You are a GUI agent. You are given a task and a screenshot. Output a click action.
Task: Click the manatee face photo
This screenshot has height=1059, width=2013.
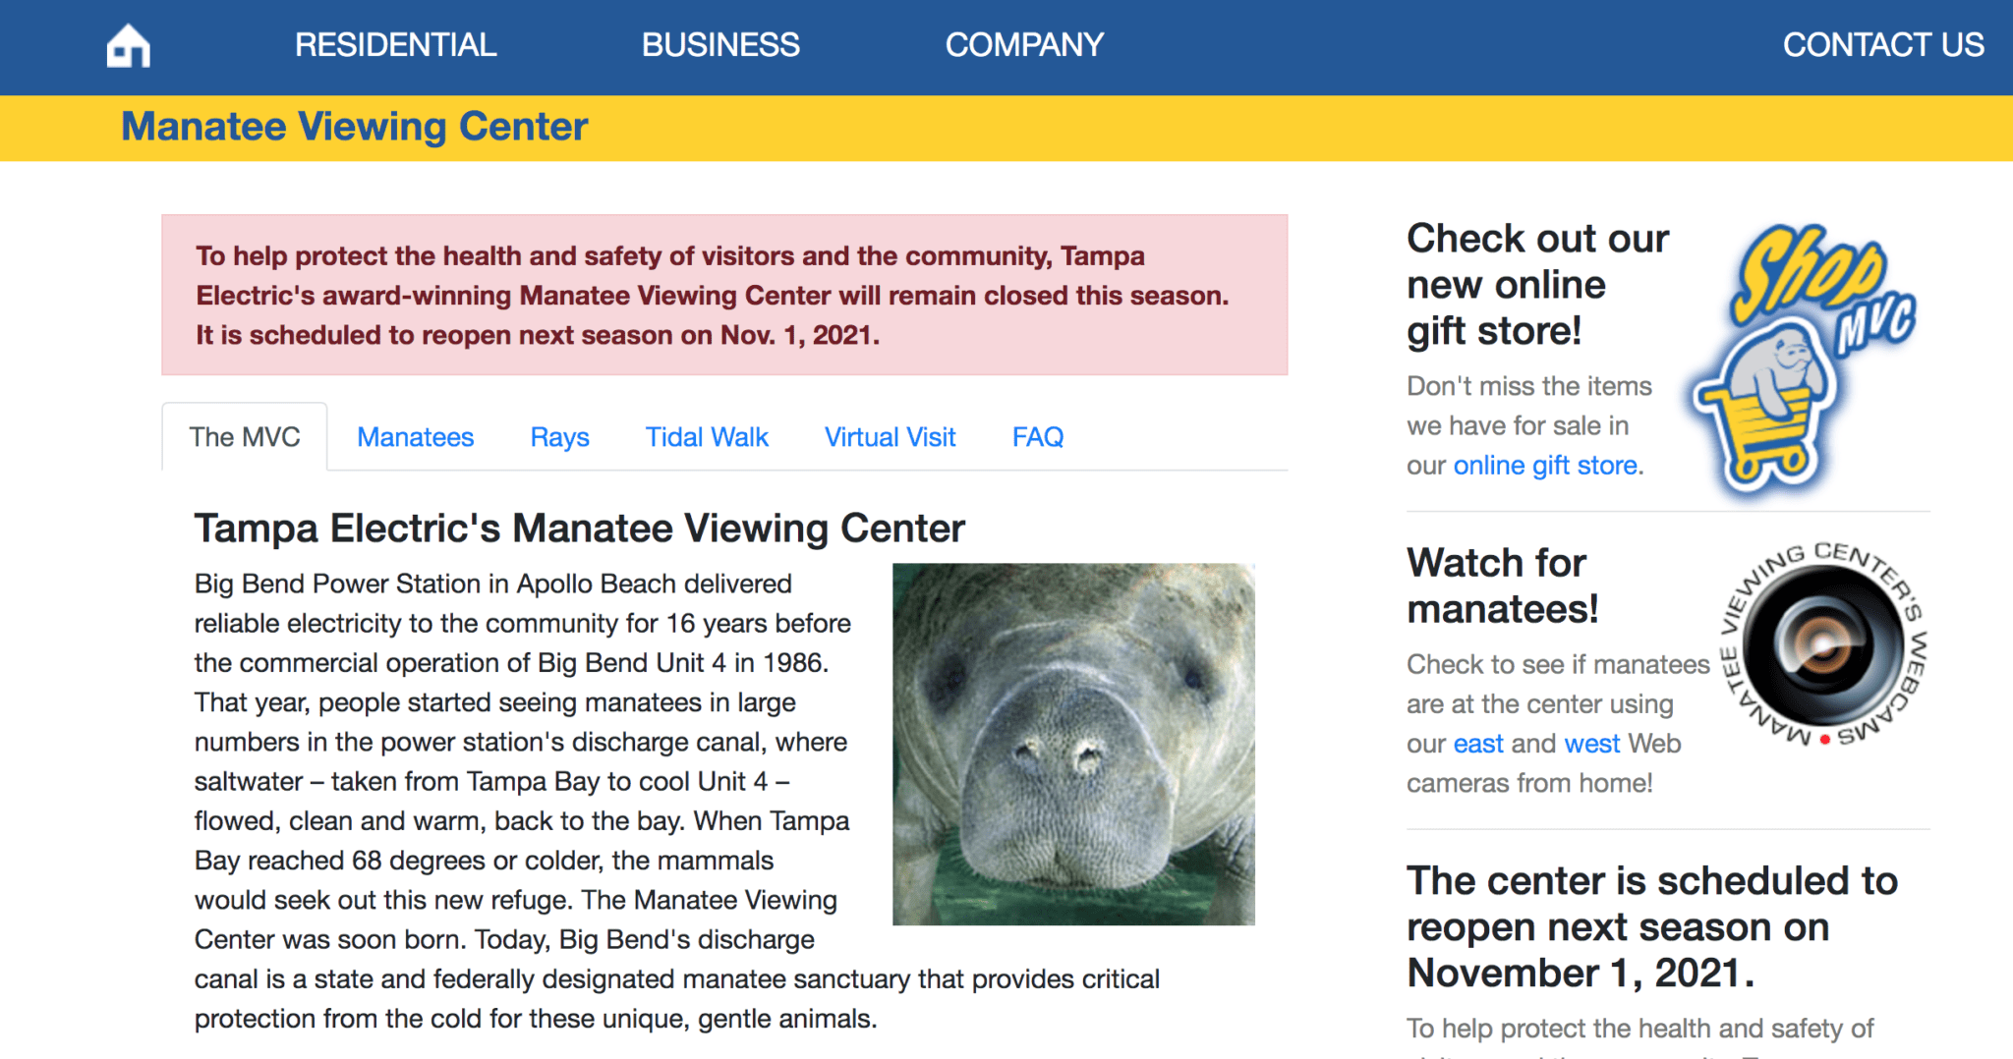click(x=1073, y=744)
